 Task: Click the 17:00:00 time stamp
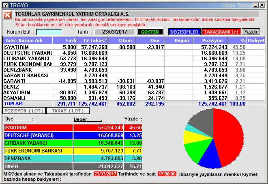[167, 174]
